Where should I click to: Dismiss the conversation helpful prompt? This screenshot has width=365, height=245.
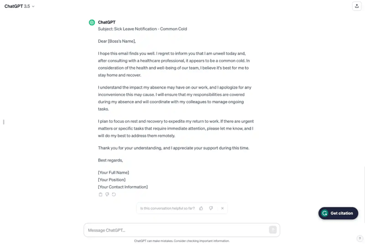[x=222, y=209]
